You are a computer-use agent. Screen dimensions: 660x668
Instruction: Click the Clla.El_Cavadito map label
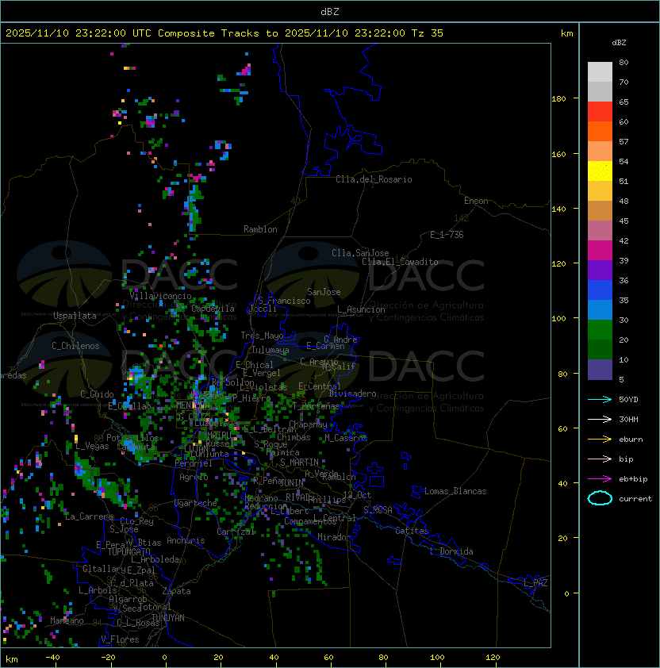(400, 262)
